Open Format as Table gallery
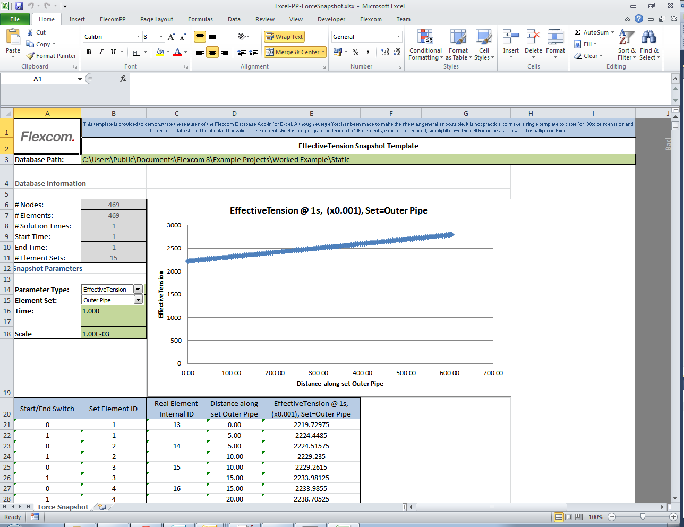Image resolution: width=684 pixels, height=527 pixels. point(458,45)
